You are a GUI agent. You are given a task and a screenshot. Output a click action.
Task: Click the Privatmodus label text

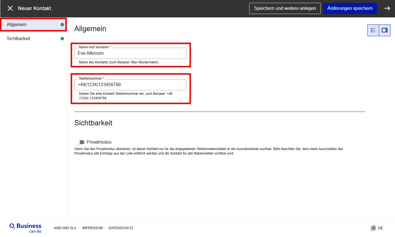[x=99, y=142]
